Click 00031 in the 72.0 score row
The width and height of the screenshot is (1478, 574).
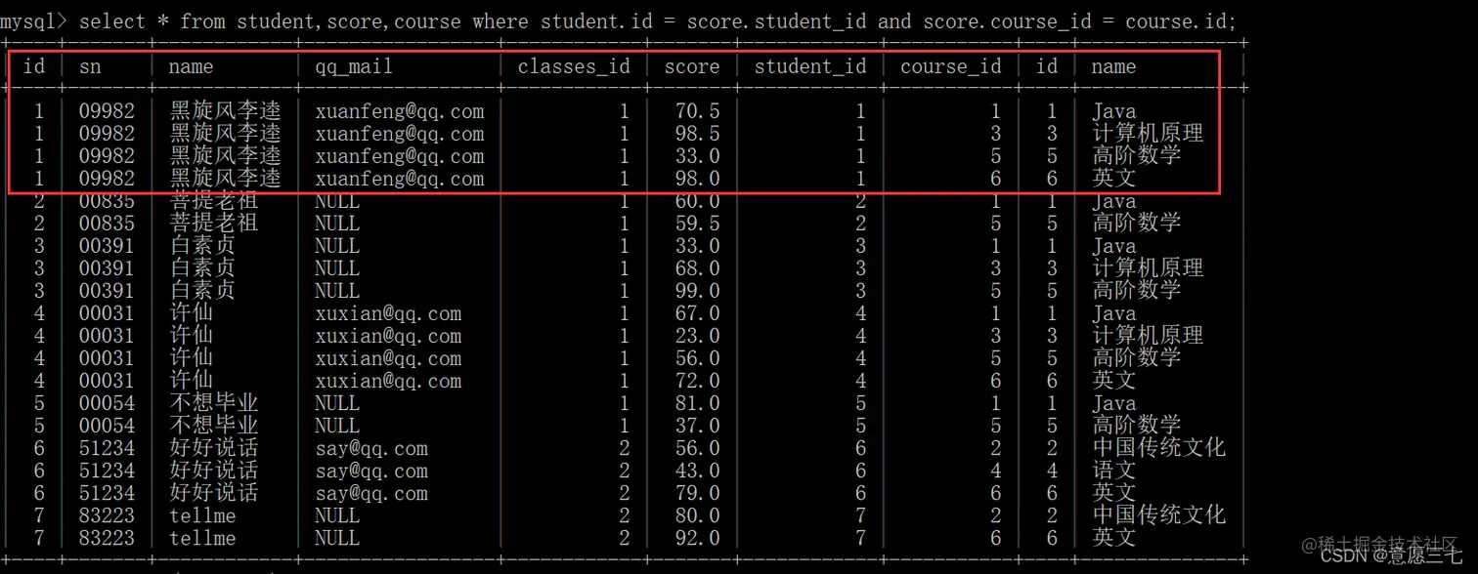coord(107,381)
